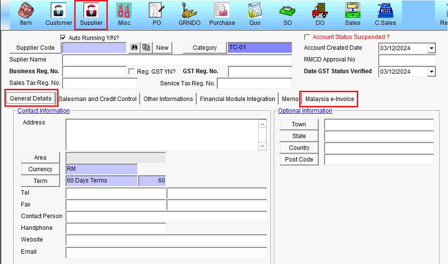Click the New supplier button
Screen dimensions: 448x264
click(x=162, y=47)
